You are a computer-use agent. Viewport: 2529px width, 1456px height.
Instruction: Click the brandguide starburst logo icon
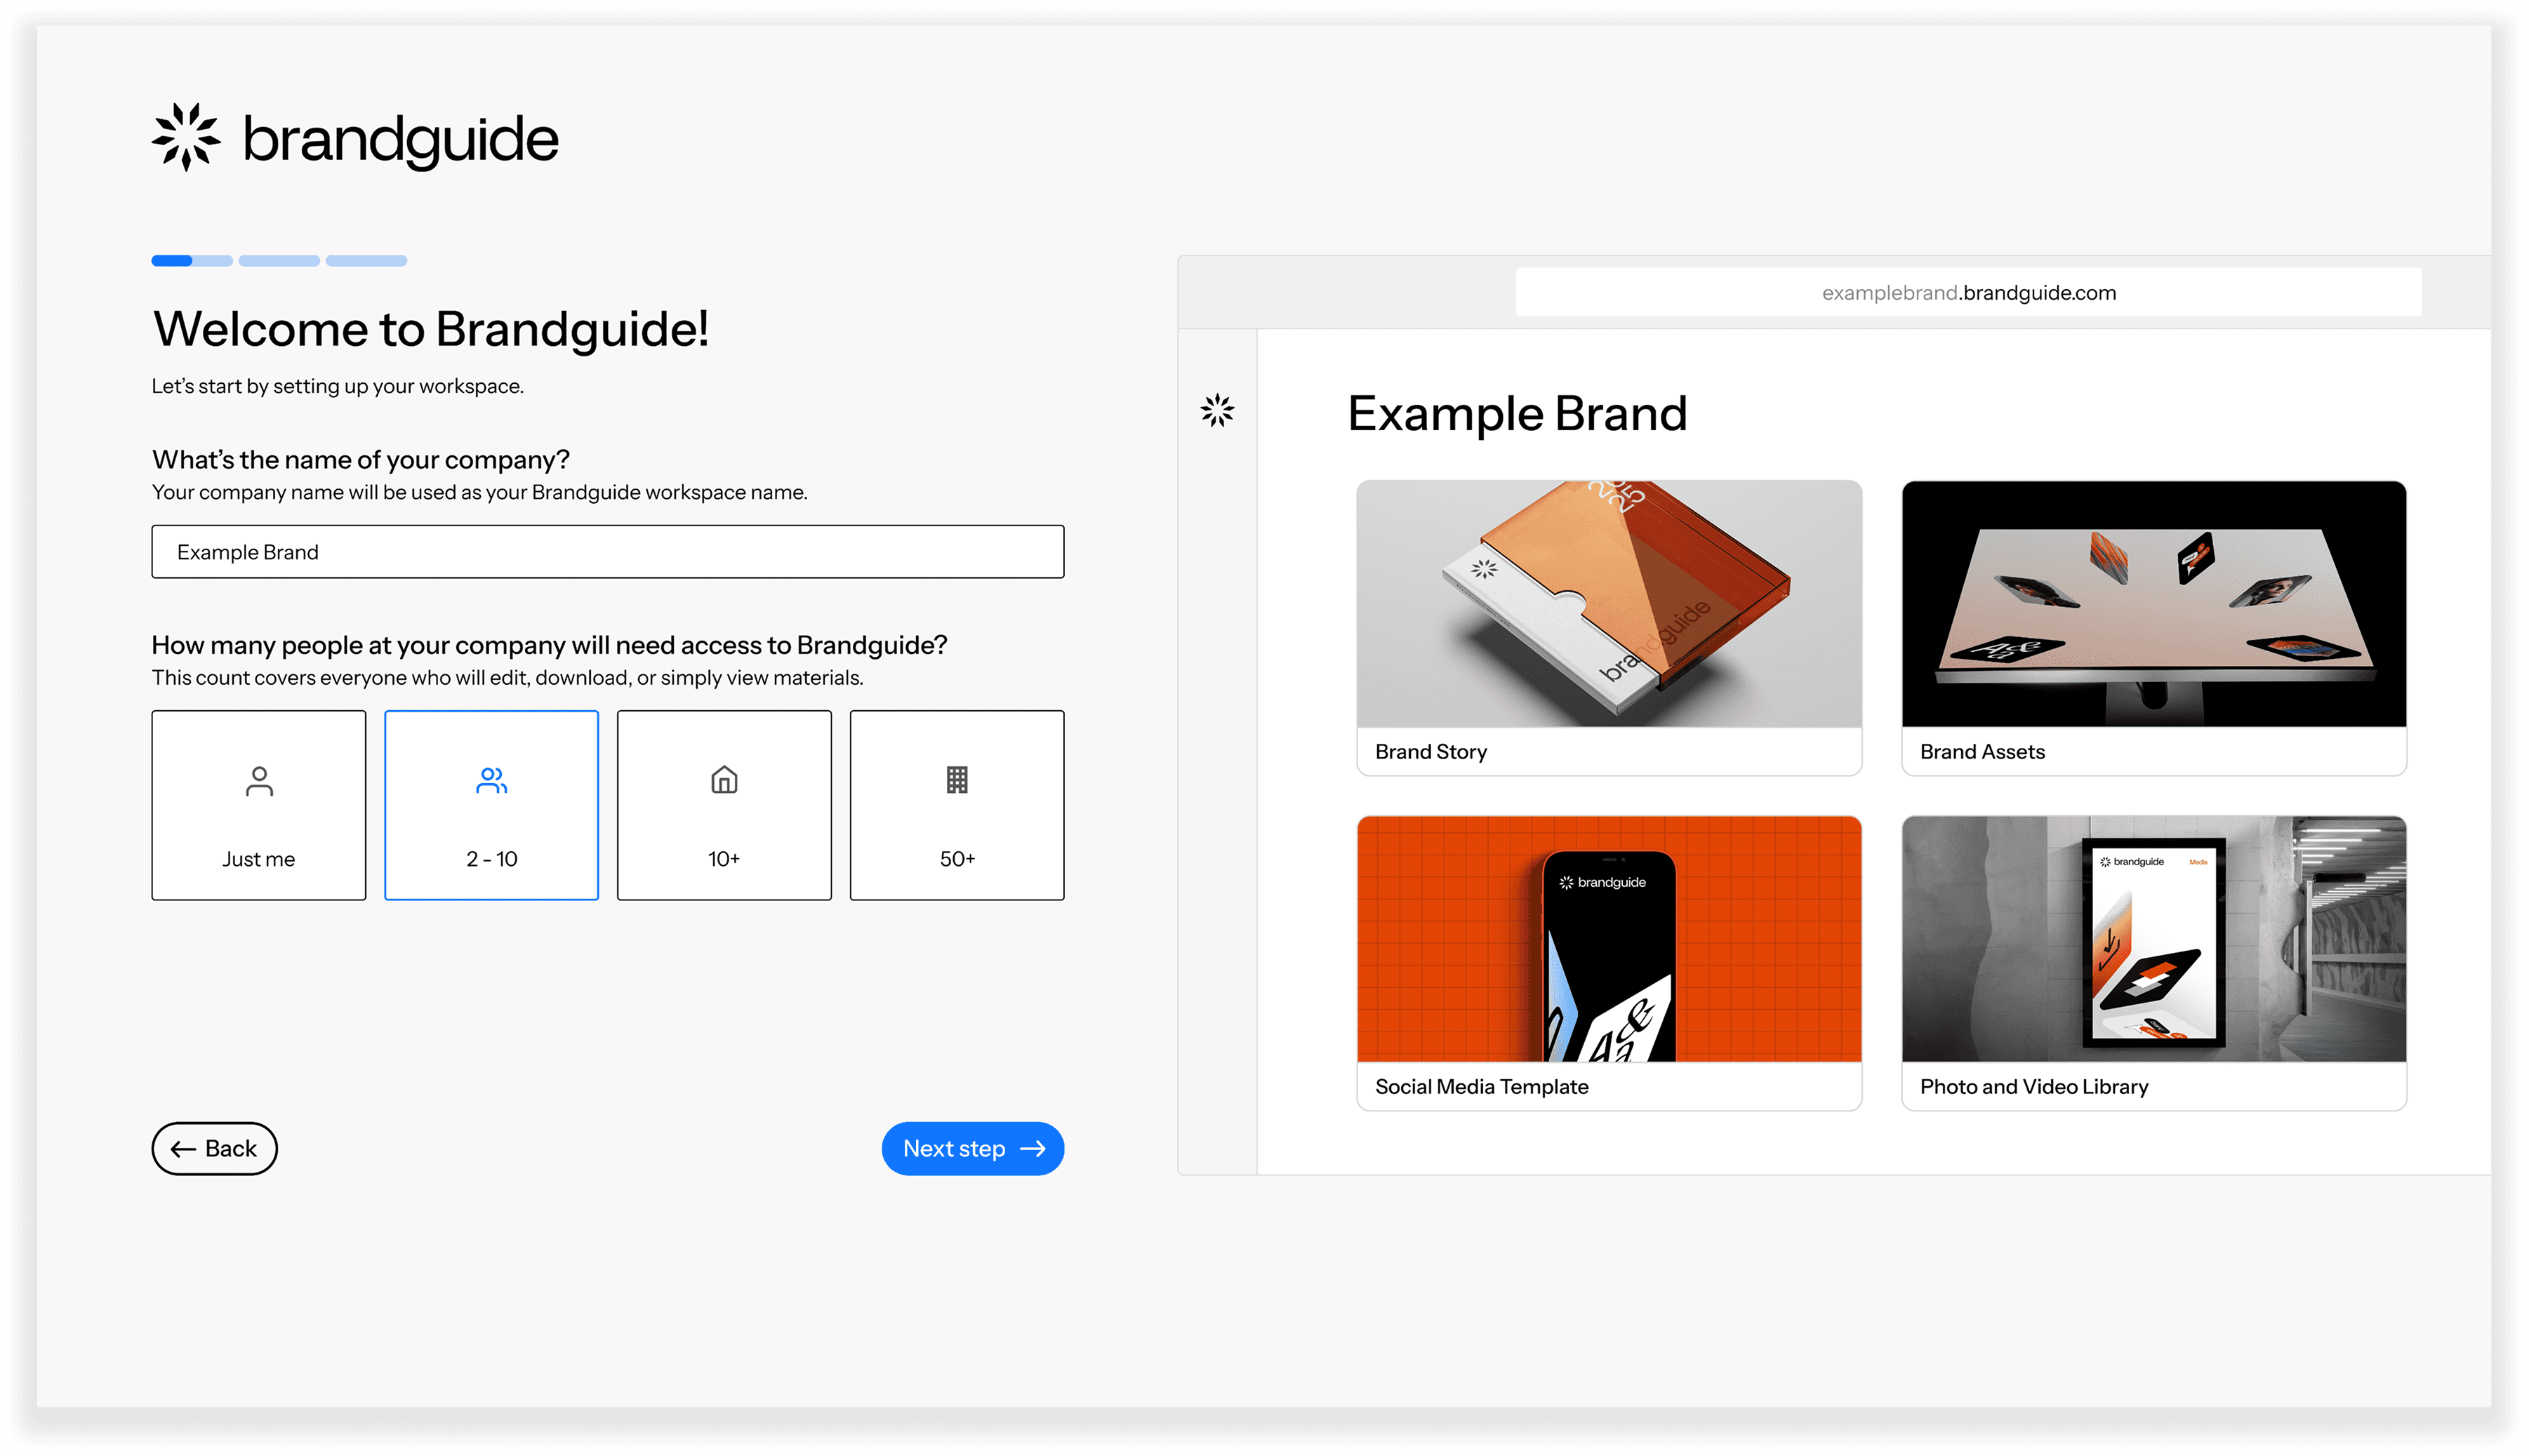pyautogui.click(x=186, y=137)
